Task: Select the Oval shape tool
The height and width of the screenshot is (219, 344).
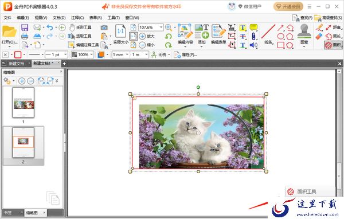Action: point(281,36)
